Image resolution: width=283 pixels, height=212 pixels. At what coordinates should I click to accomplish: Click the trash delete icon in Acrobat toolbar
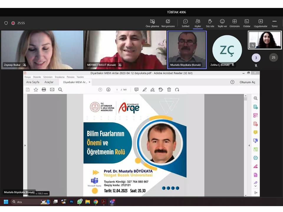pos(169,90)
